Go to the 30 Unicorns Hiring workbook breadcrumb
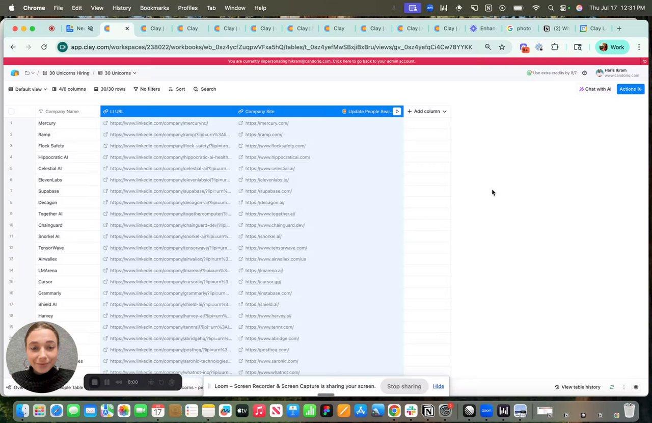652x423 pixels. point(66,73)
